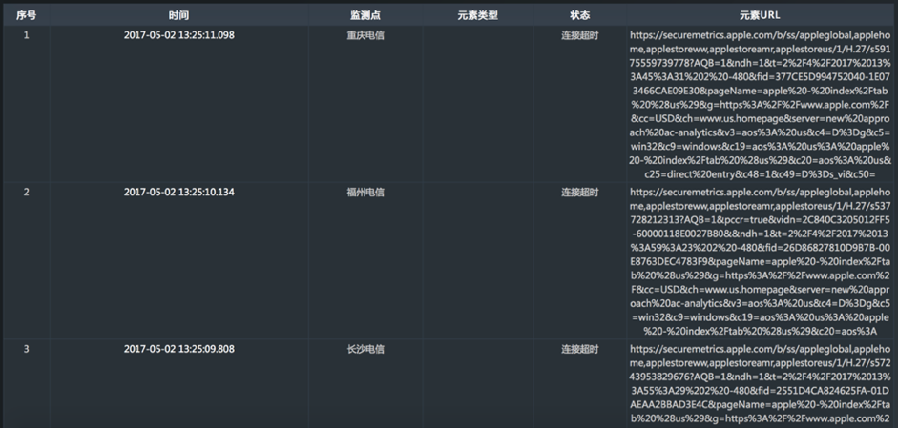Viewport: 898px width, 428px height.
Task: Click timestamp 2017-05-02 13:25:09.808
Action: click(178, 349)
